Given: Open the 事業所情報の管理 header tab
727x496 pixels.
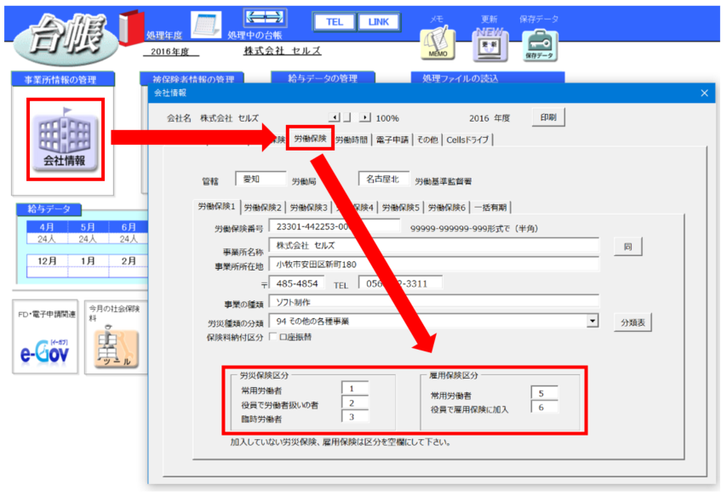Looking at the screenshot, I should point(61,79).
